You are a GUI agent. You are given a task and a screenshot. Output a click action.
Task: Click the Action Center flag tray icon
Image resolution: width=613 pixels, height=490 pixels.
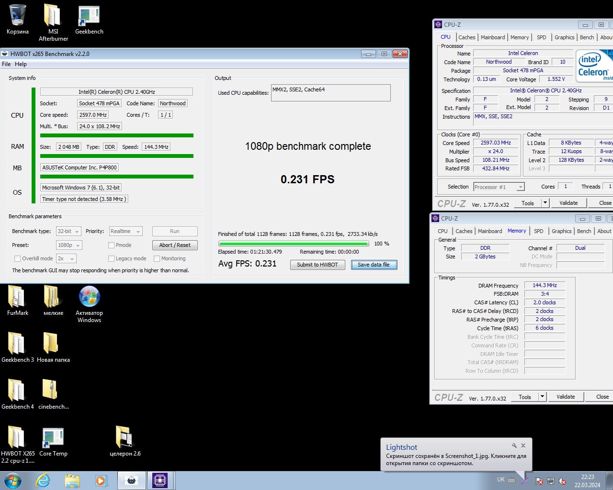539,480
